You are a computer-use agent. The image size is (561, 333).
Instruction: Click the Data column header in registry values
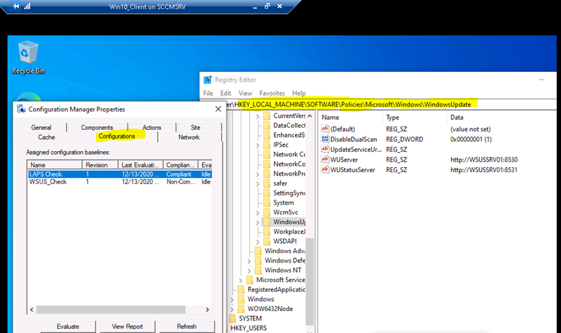coord(501,117)
